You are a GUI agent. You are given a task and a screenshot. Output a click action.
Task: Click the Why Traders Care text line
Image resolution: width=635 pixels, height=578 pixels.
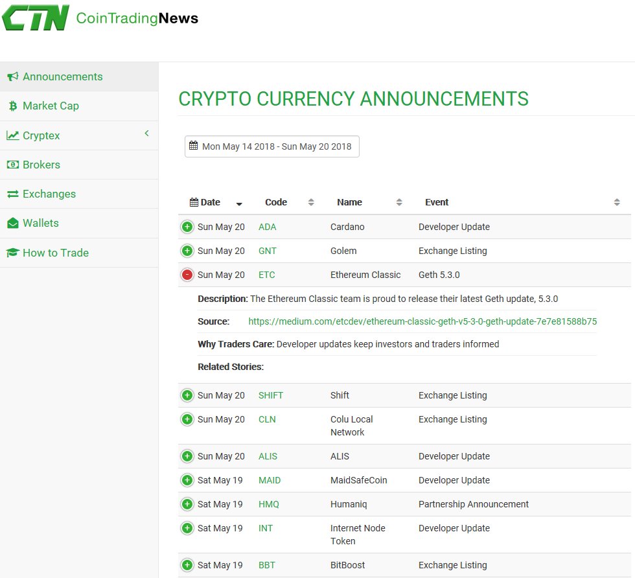pyautogui.click(x=349, y=344)
